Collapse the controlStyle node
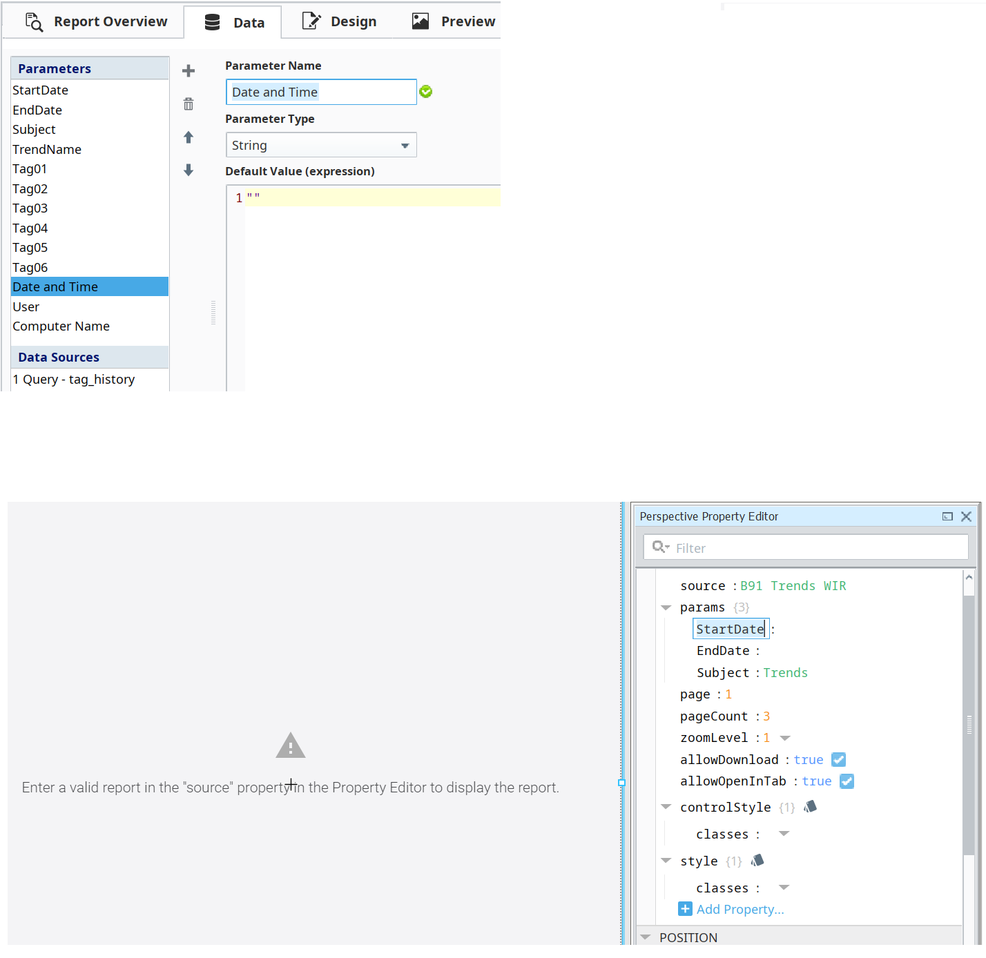 (x=666, y=806)
